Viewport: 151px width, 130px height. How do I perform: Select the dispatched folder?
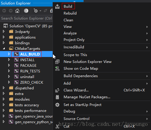tap(24, 88)
